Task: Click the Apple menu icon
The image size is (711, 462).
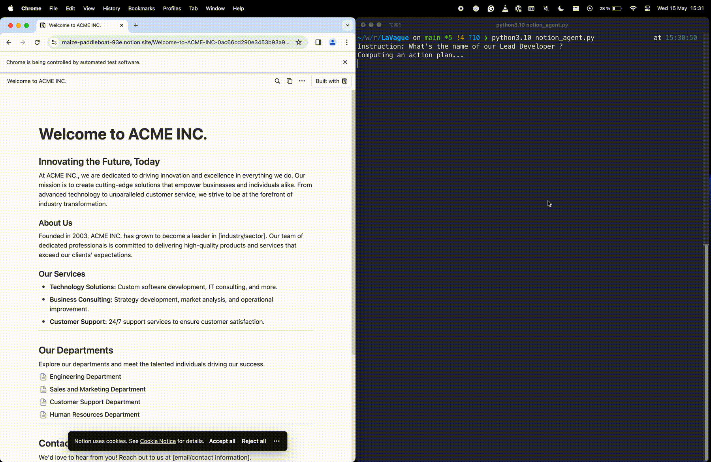Action: coord(11,8)
